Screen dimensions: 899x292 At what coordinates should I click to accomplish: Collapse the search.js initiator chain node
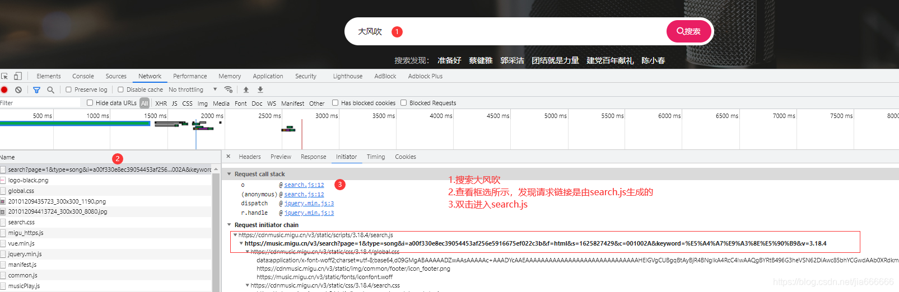[x=235, y=235]
